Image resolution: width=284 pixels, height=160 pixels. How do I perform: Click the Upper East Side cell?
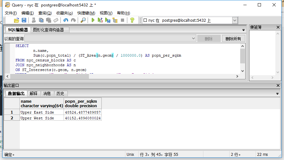click(x=42, y=112)
